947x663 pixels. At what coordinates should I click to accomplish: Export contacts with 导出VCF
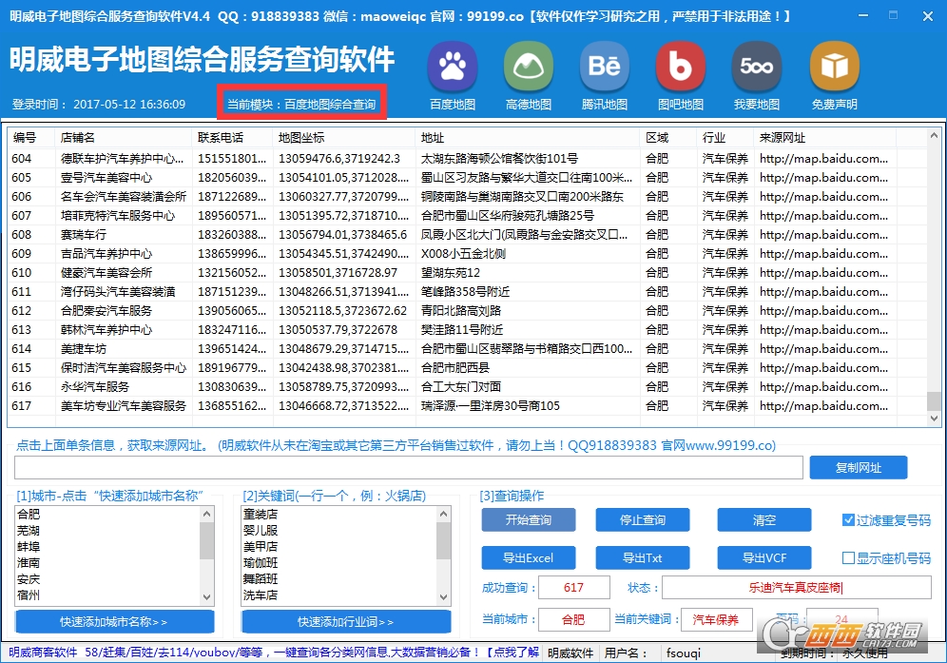point(764,557)
